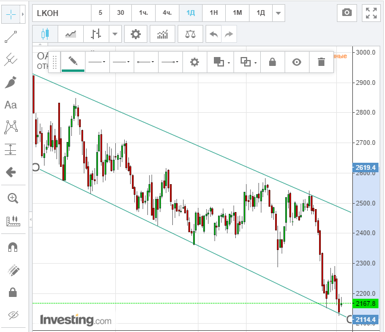
Task: Select the Aa text annotation tool
Action: coord(11,105)
